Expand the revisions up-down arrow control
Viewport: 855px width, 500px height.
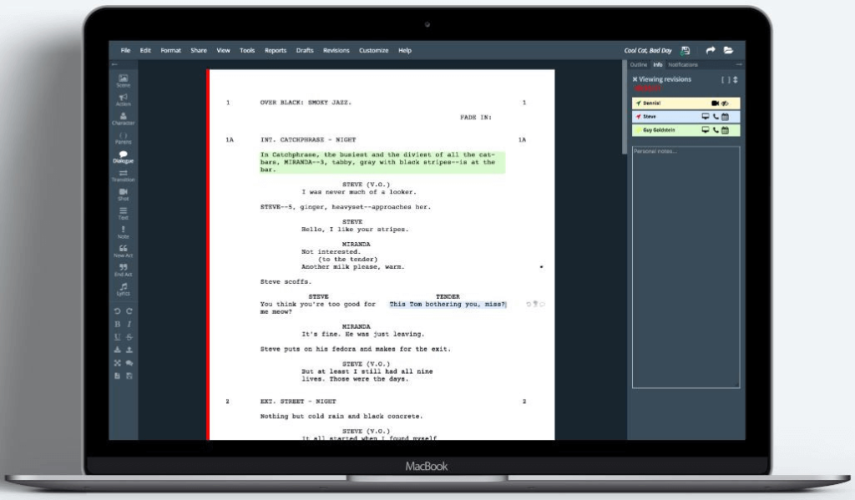[x=736, y=79]
